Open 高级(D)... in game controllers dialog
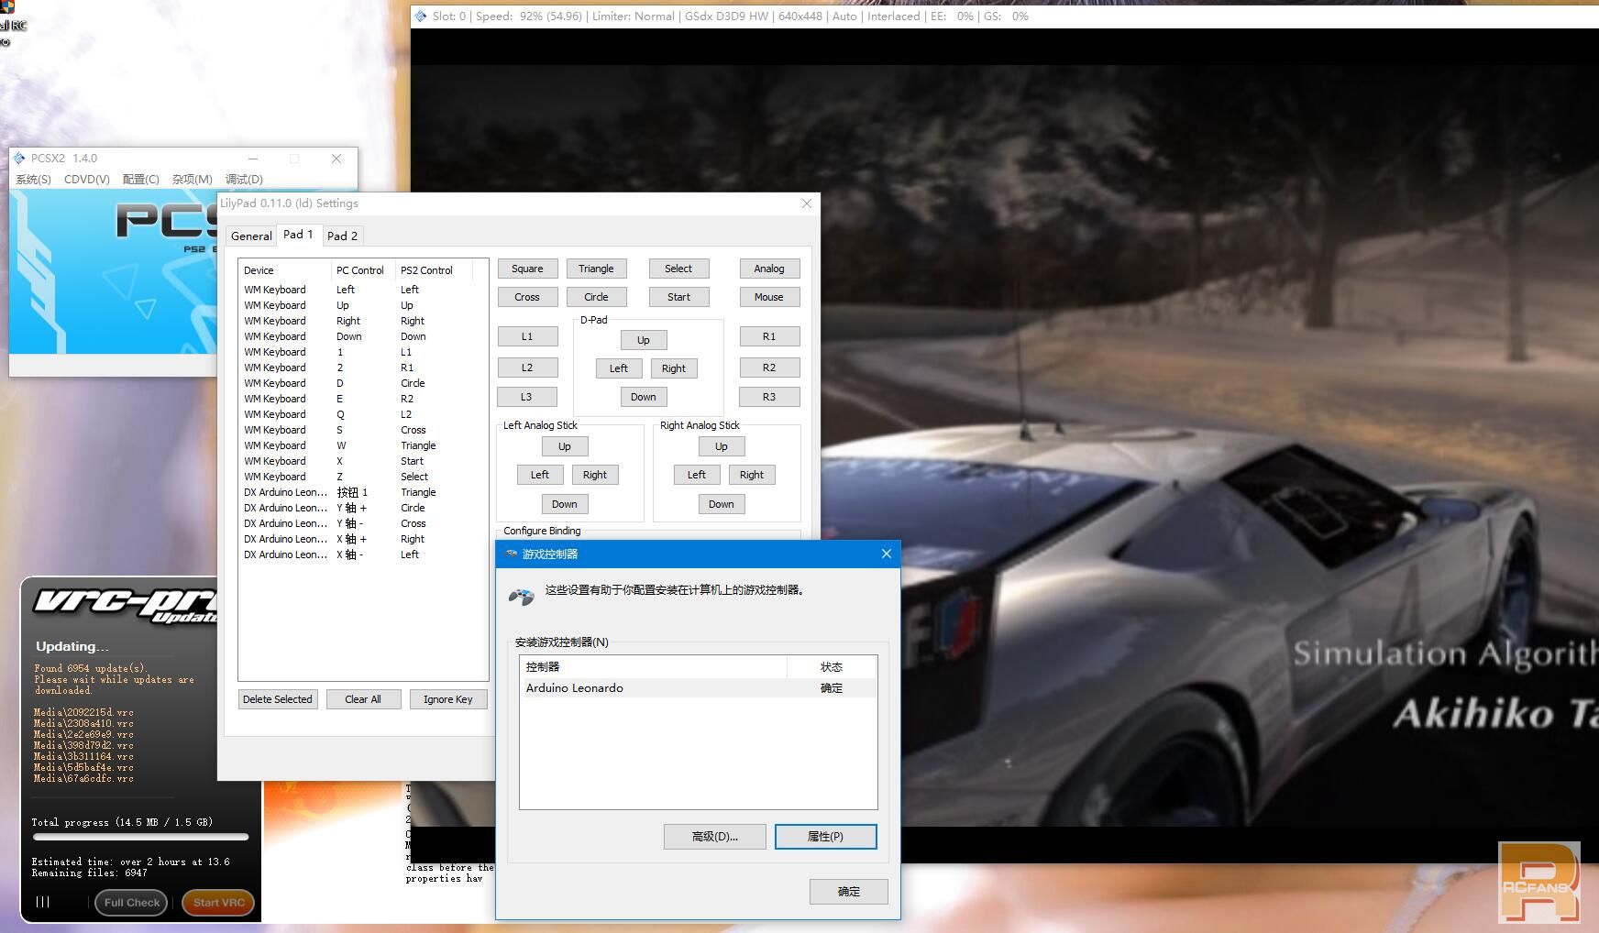 tap(715, 837)
